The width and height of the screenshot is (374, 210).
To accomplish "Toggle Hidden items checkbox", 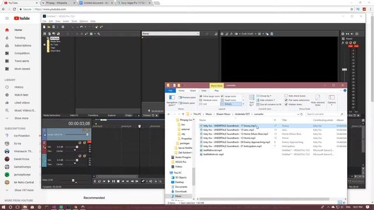I will [x=286, y=104].
